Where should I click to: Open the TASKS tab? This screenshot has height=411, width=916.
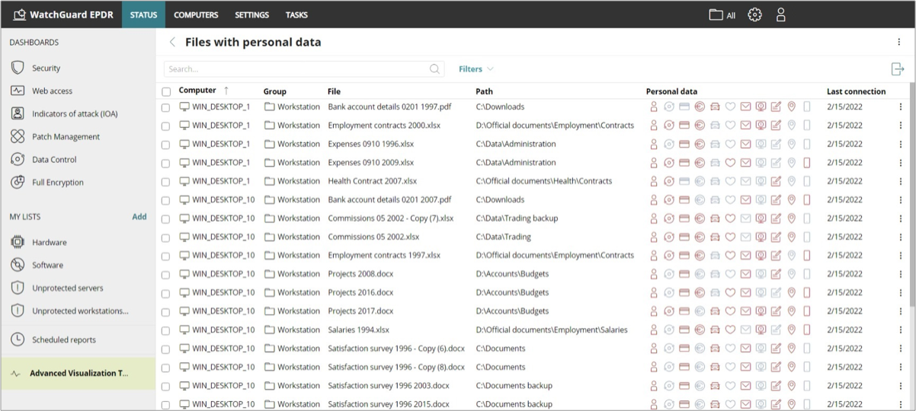click(x=296, y=14)
